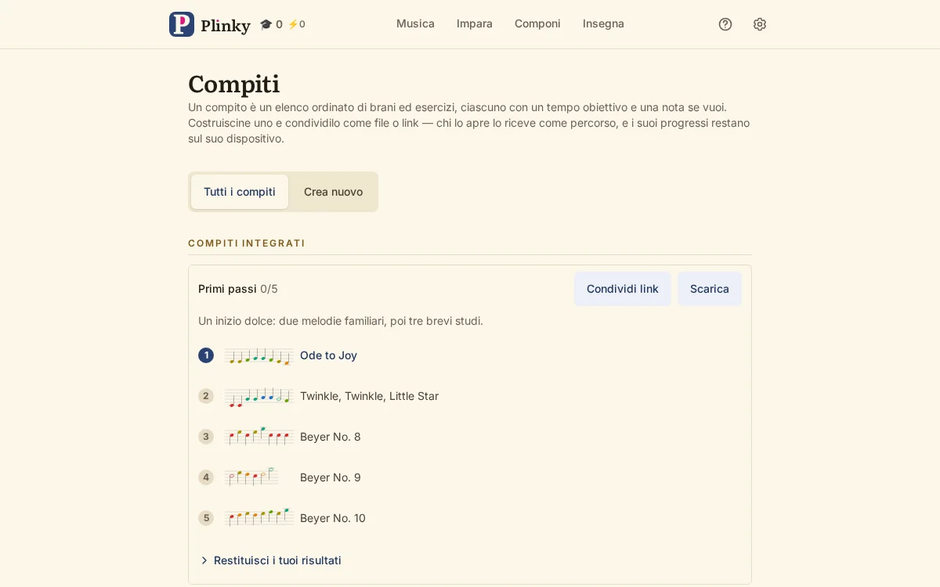Click the Scarica button
This screenshot has width=940, height=587.
(x=710, y=289)
